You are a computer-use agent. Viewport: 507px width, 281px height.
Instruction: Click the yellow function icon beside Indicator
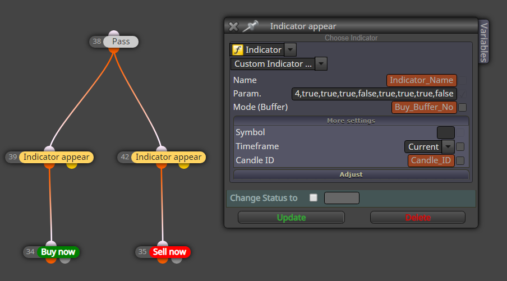click(x=238, y=50)
